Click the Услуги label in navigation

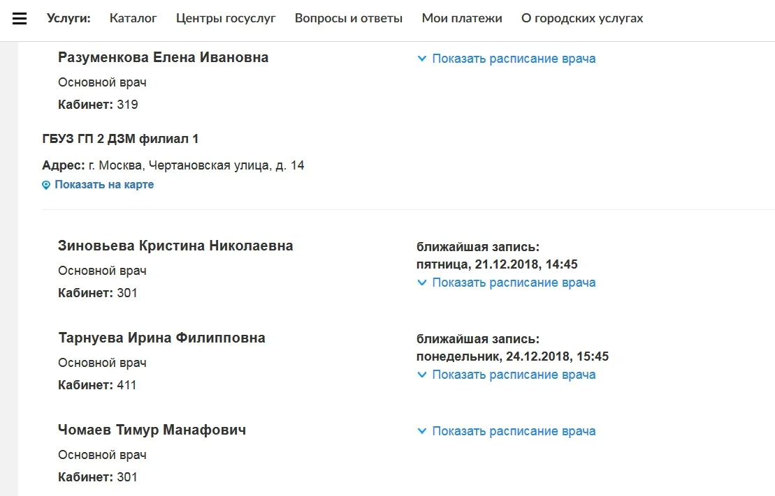click(x=68, y=19)
